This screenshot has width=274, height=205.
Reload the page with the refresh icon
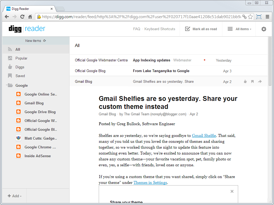(22, 17)
